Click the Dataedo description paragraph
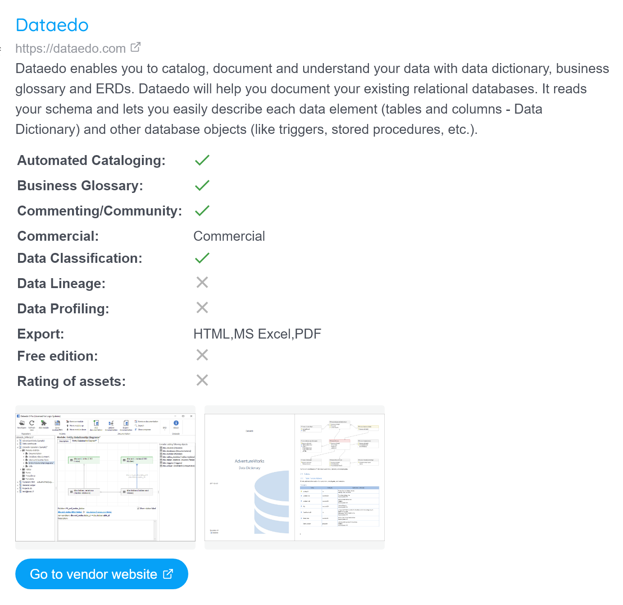The width and height of the screenshot is (623, 605). tap(312, 99)
